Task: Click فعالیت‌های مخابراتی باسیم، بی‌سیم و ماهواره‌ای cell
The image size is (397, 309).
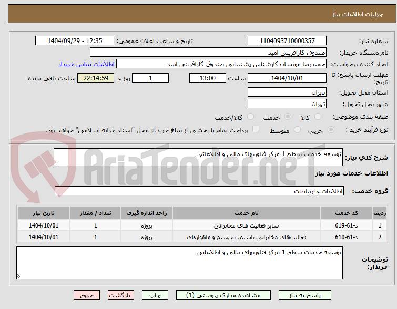Action: point(247,237)
